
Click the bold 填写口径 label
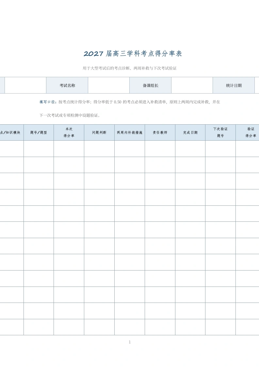(48, 102)
